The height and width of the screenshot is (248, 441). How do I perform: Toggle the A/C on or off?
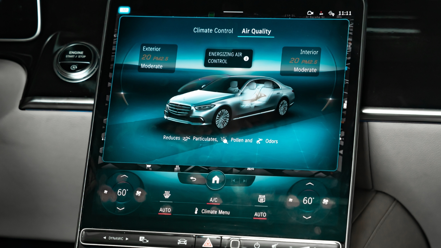pos(213,200)
